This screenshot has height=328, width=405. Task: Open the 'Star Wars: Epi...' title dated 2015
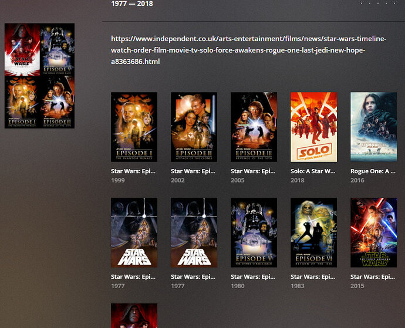(x=373, y=277)
